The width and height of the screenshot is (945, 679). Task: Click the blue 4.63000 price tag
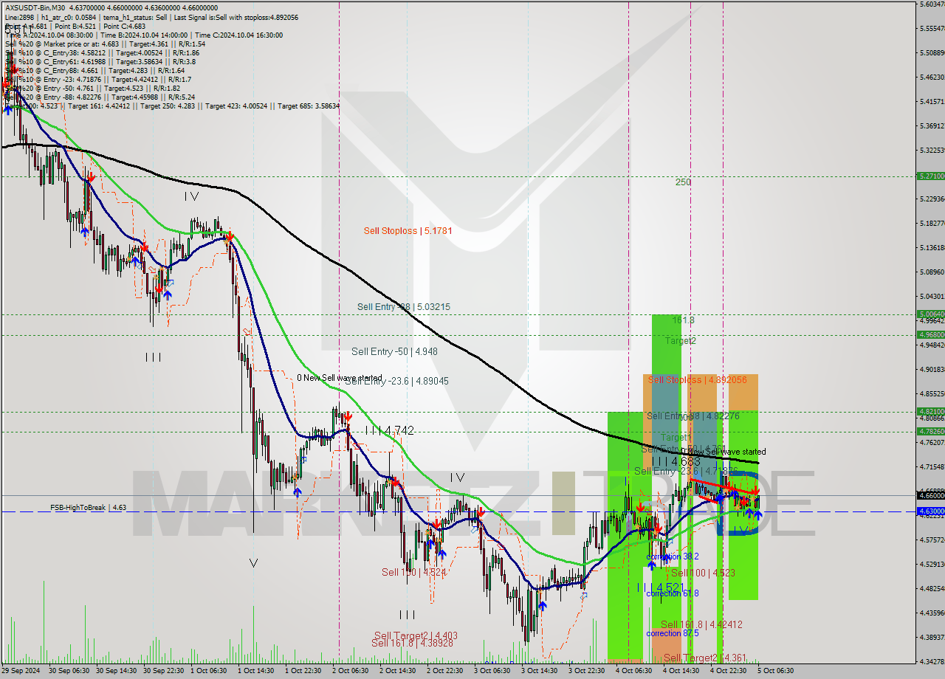click(930, 511)
